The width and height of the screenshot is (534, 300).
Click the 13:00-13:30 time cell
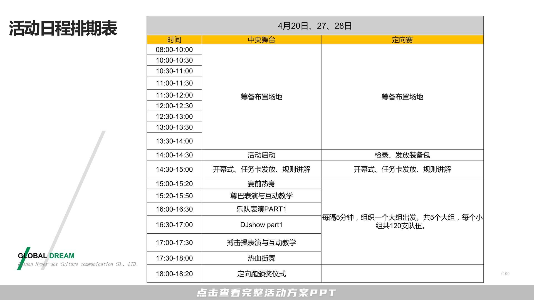(174, 127)
